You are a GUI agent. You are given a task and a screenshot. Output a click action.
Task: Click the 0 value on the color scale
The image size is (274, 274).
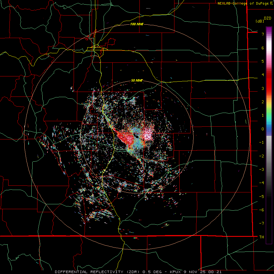tap(263, 129)
